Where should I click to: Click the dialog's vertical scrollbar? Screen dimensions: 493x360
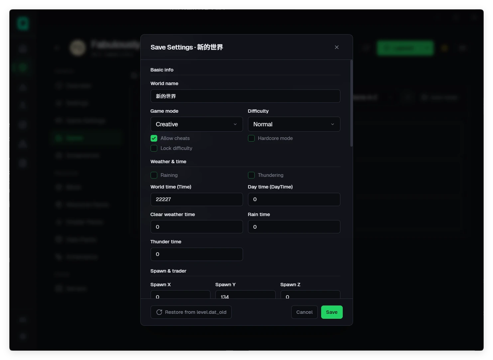[x=351, y=103]
